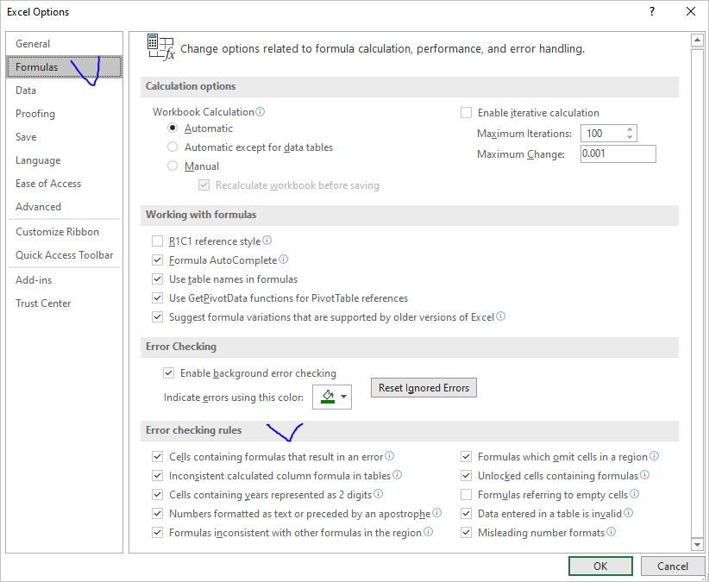
Task: Open the error indicator color dropdown
Action: (x=332, y=397)
